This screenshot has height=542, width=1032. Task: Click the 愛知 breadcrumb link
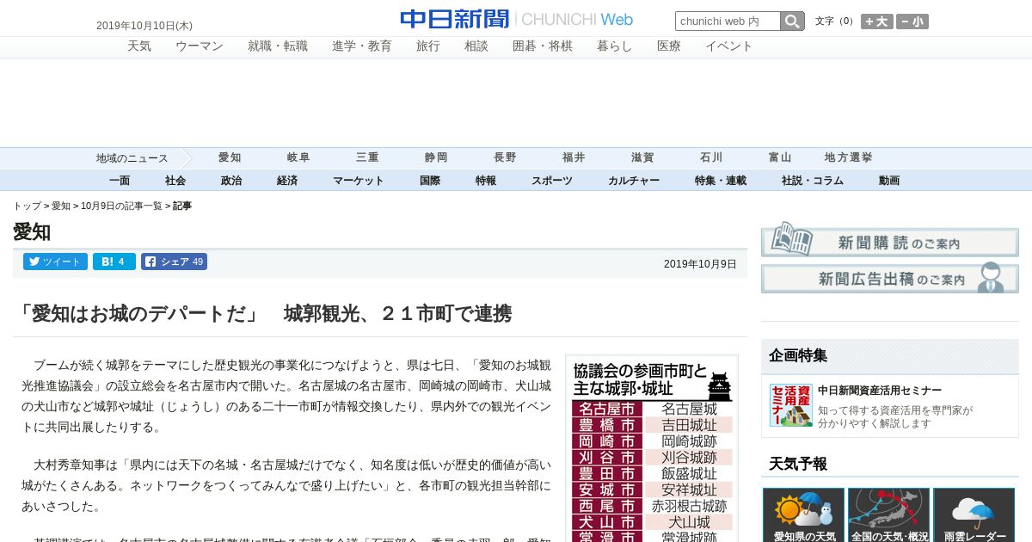61,206
